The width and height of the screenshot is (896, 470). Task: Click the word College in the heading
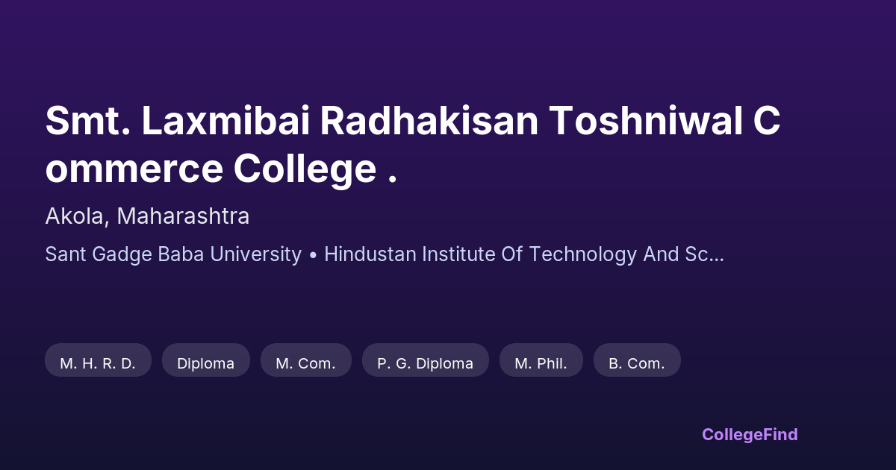(305, 169)
